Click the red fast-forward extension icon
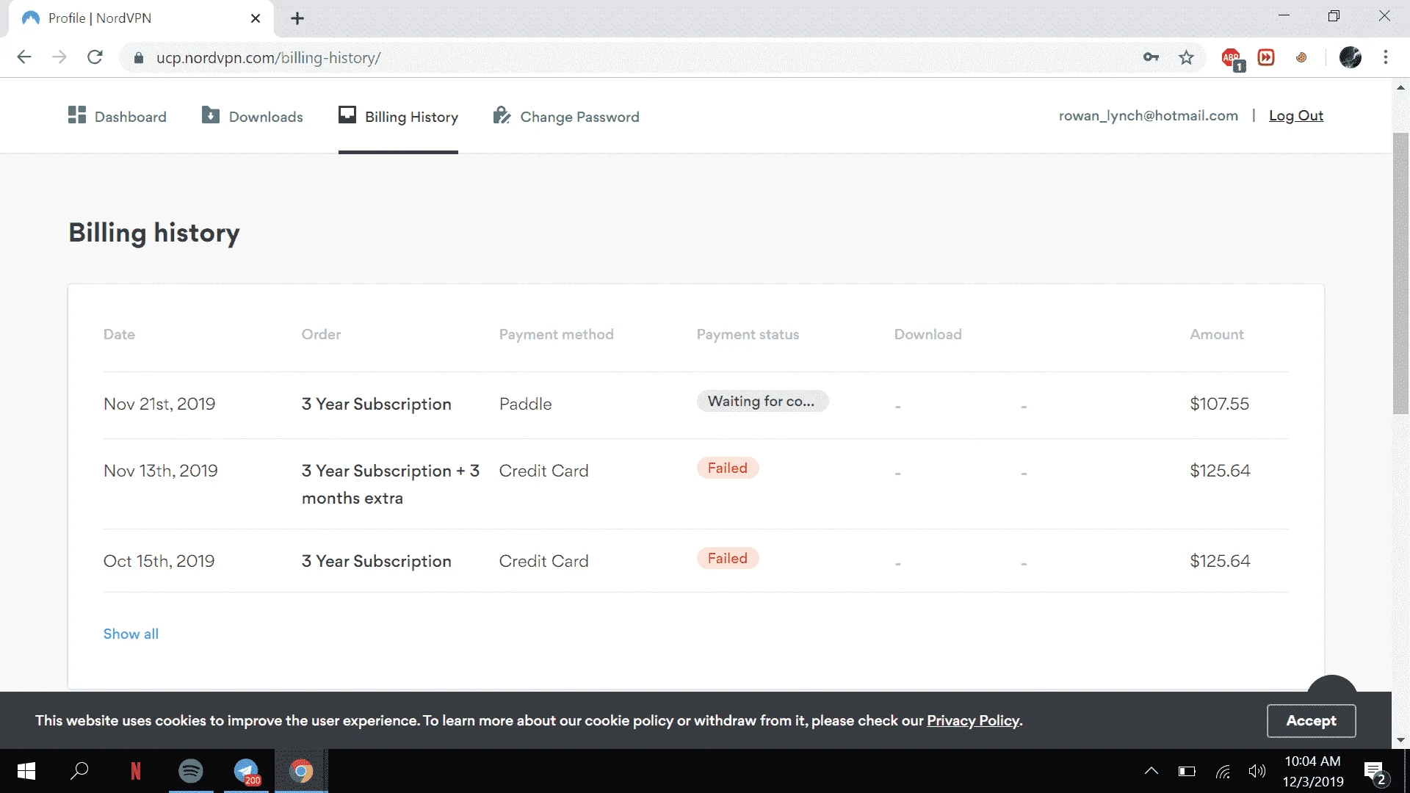Image resolution: width=1410 pixels, height=793 pixels. click(x=1266, y=57)
